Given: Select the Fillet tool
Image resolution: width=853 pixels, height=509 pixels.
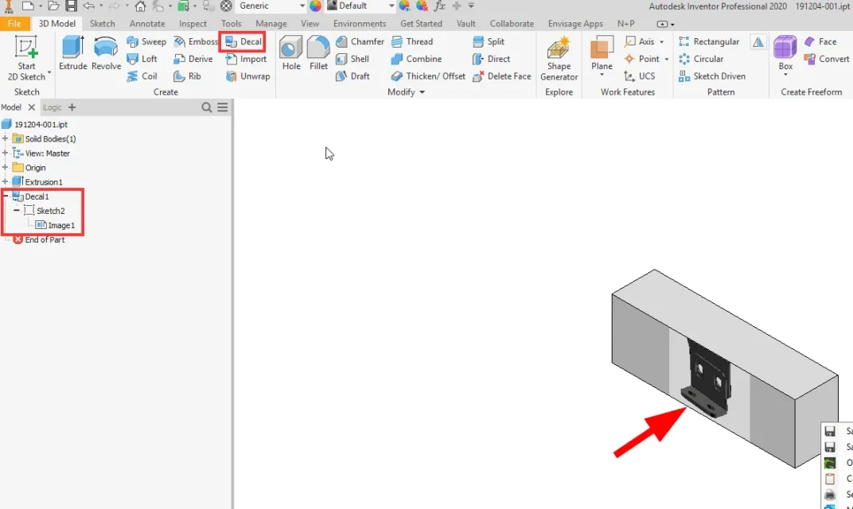Looking at the screenshot, I should point(319,52).
